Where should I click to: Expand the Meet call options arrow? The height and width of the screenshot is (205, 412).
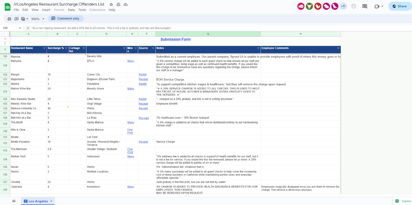[x=382, y=6]
